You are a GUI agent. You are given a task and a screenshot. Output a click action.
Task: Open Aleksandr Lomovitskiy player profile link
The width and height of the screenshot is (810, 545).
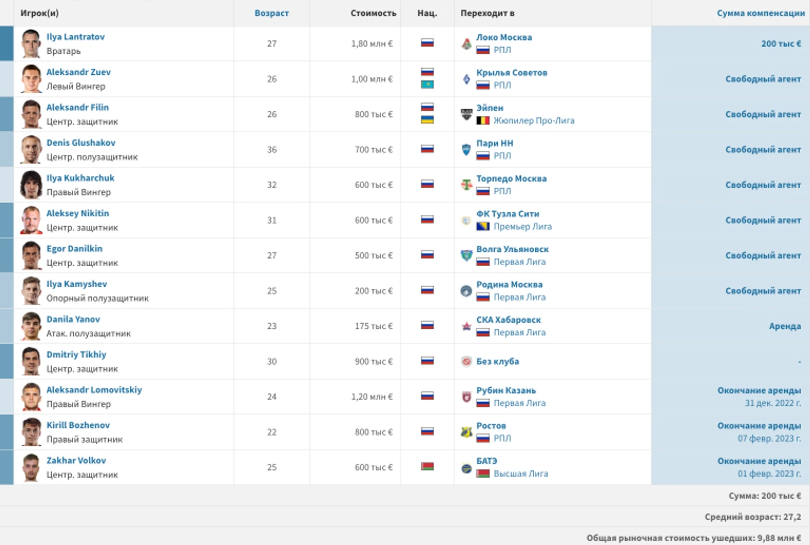pos(94,390)
